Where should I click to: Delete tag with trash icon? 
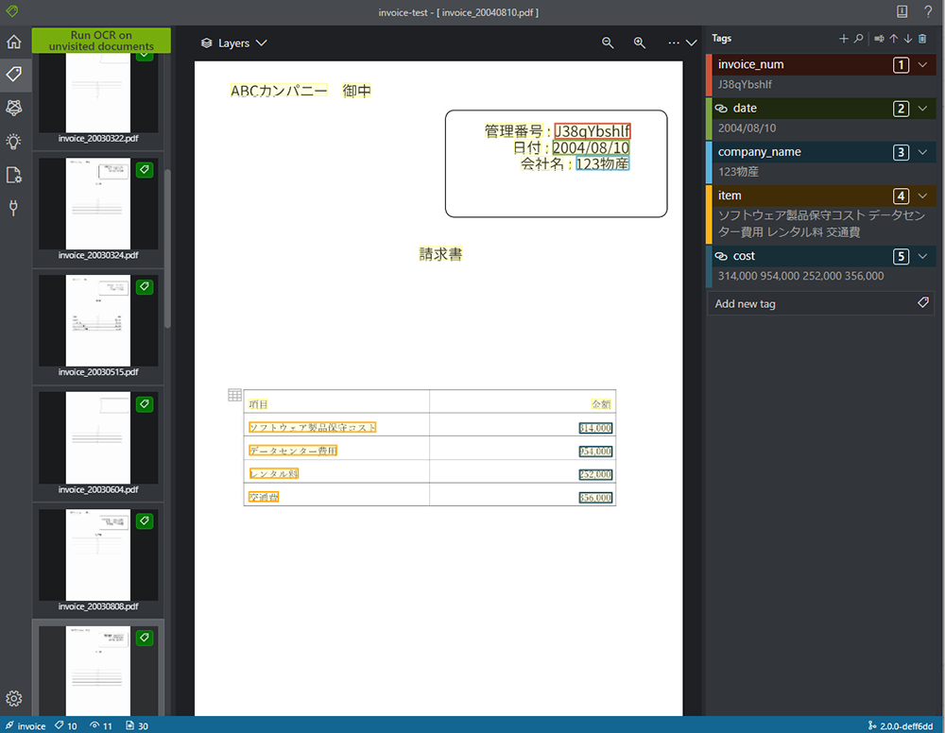922,39
